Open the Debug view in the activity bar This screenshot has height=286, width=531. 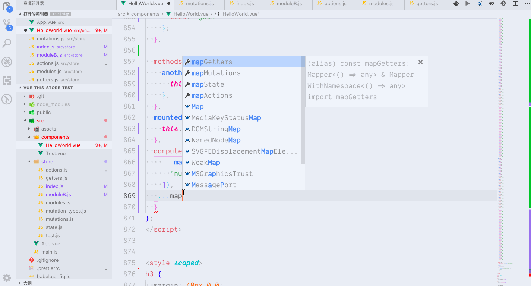point(7,62)
